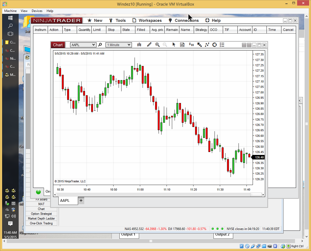Open the notification center icon
Viewport: 311px width, 251px height.
click(x=10, y=224)
